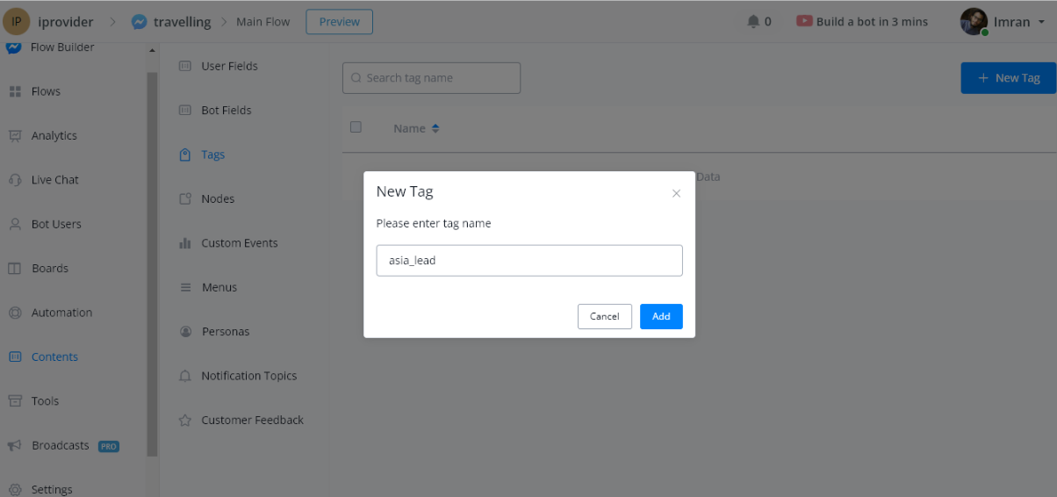Select Custom Events in contents menu

pos(239,243)
